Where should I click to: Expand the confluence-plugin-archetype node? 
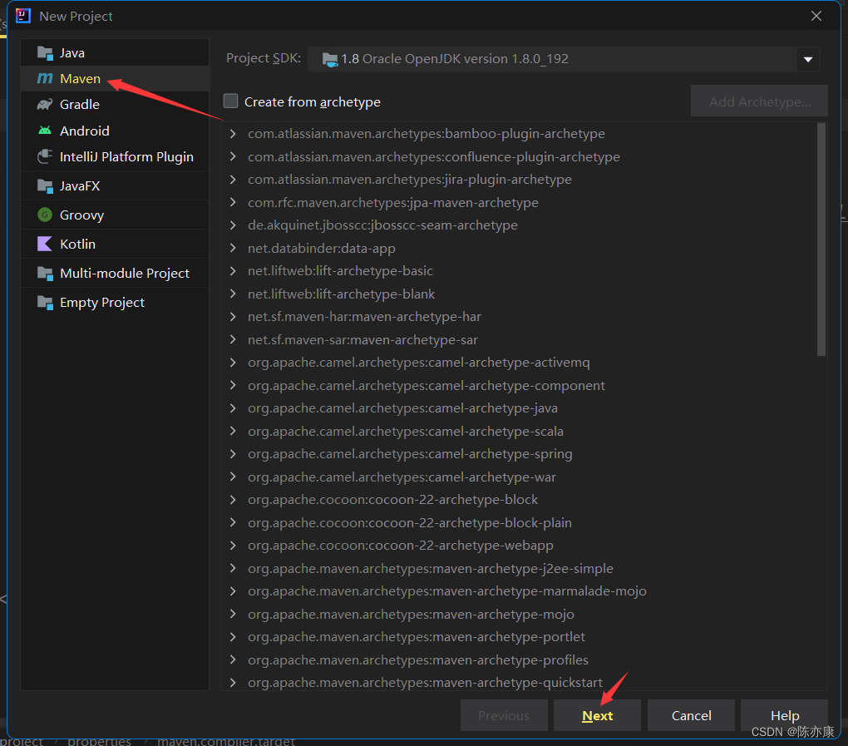pyautogui.click(x=233, y=156)
